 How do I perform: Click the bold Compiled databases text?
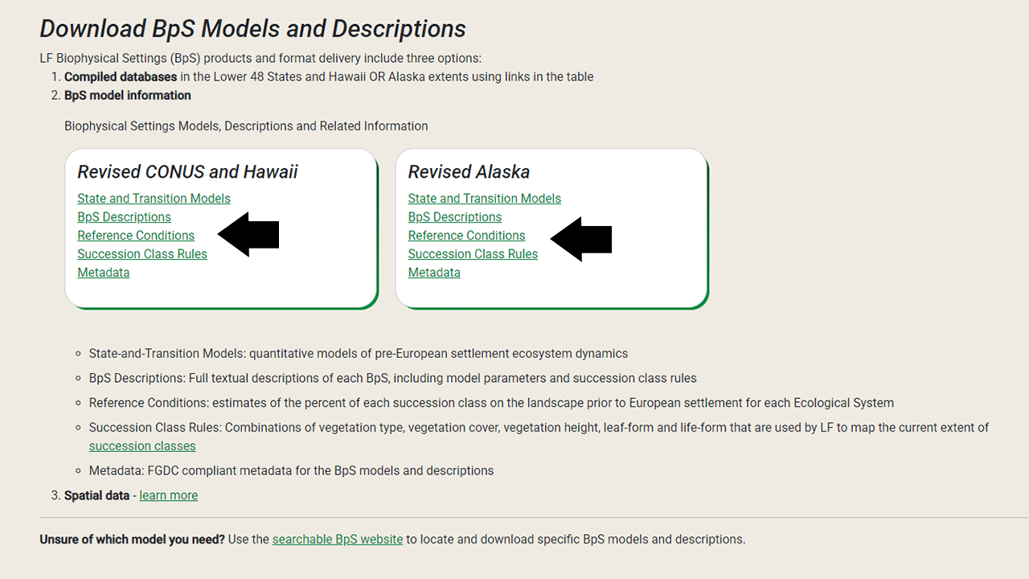(120, 76)
